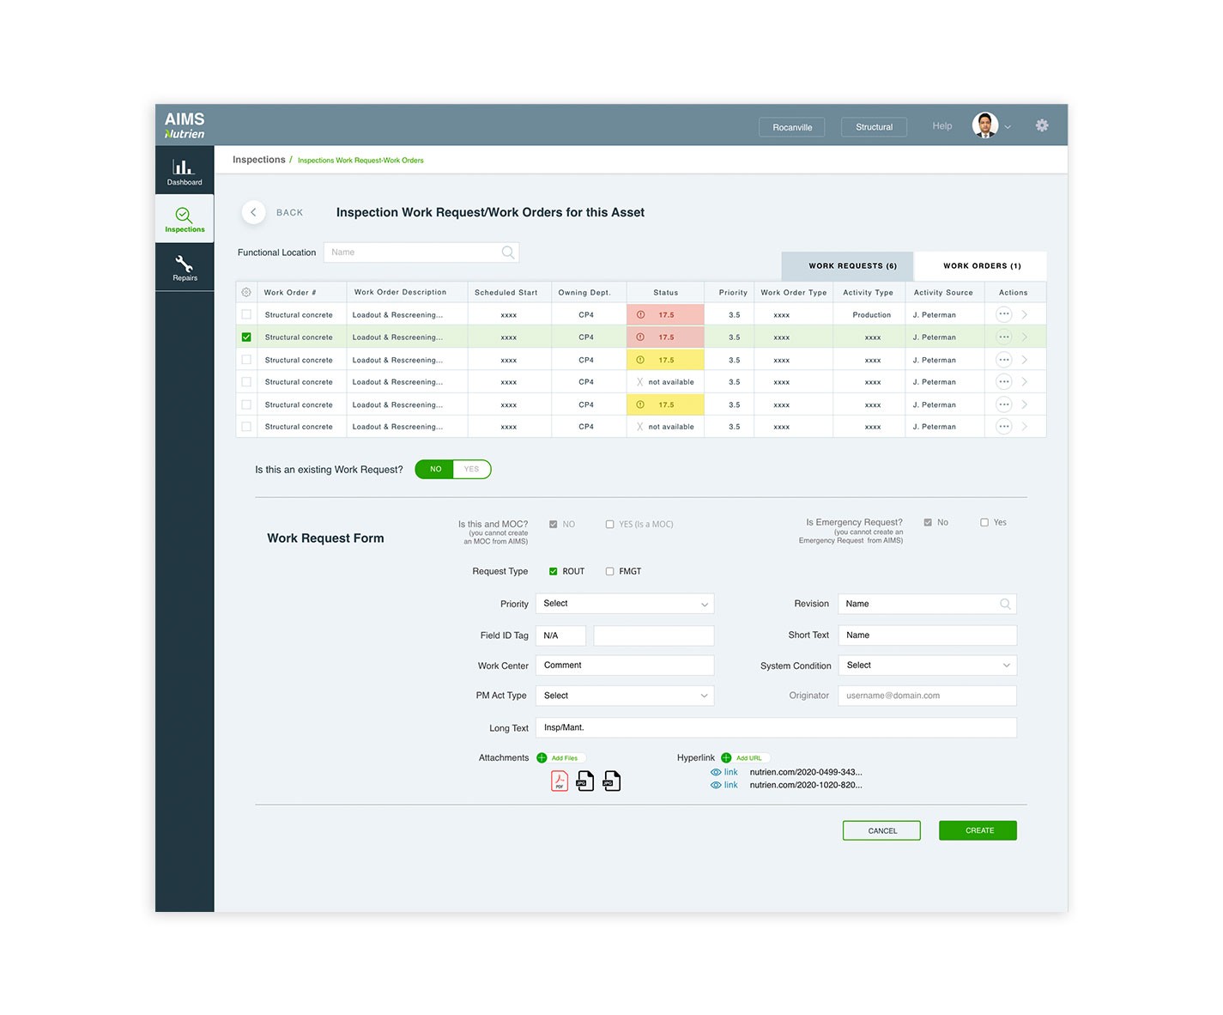Open actions ellipsis for the checked row
Image resolution: width=1223 pixels, height=1015 pixels.
[1003, 337]
